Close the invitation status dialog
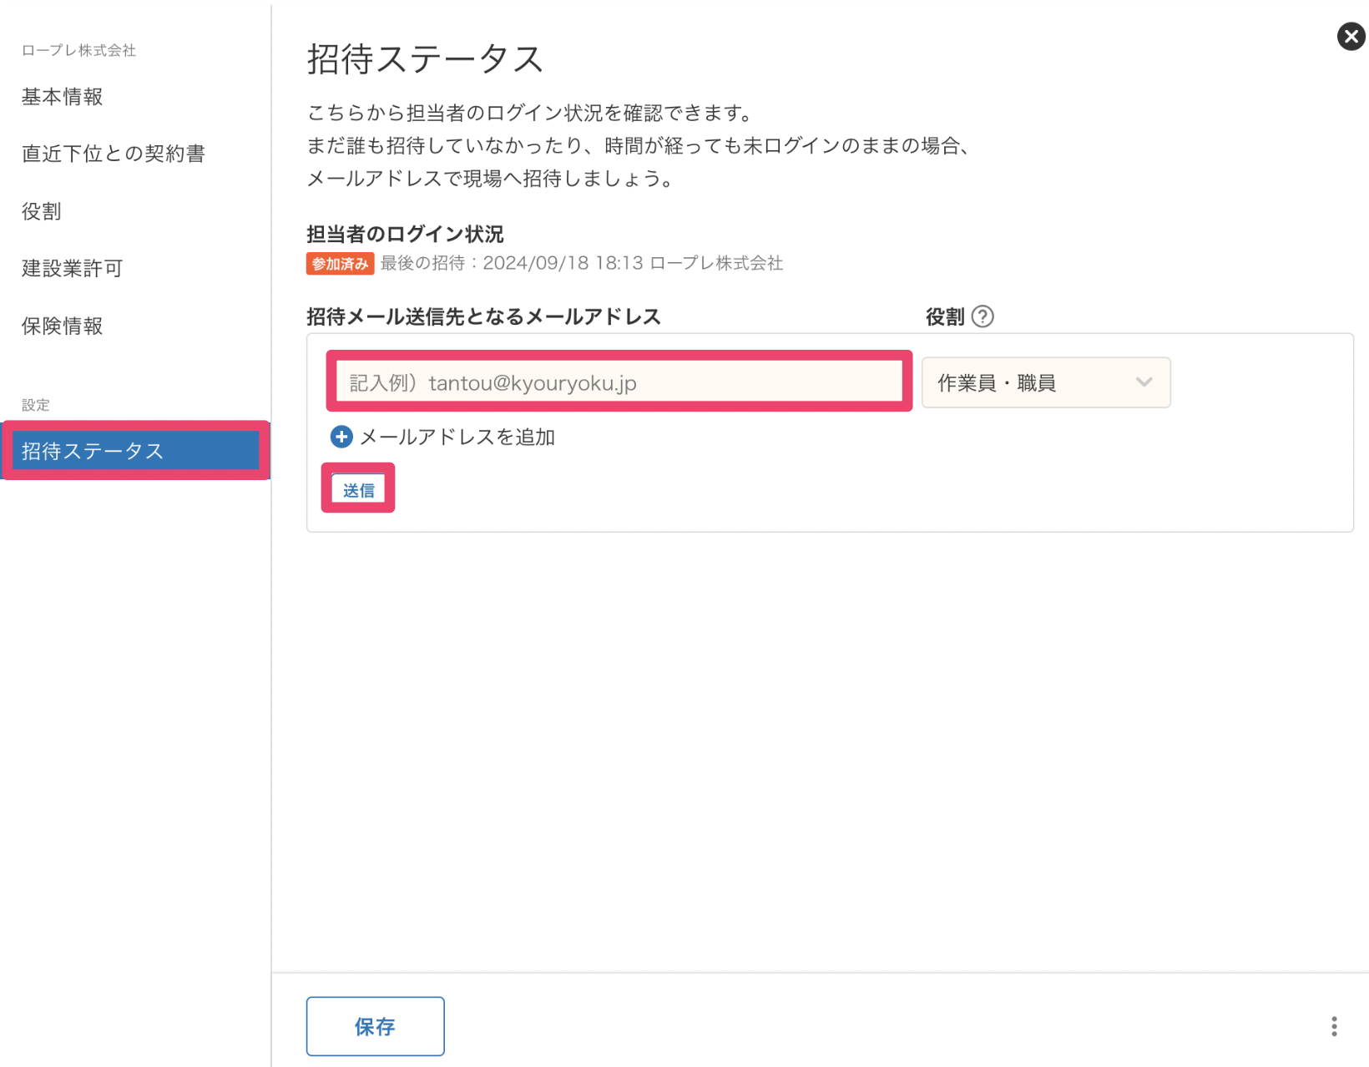The height and width of the screenshot is (1067, 1369). click(x=1350, y=37)
